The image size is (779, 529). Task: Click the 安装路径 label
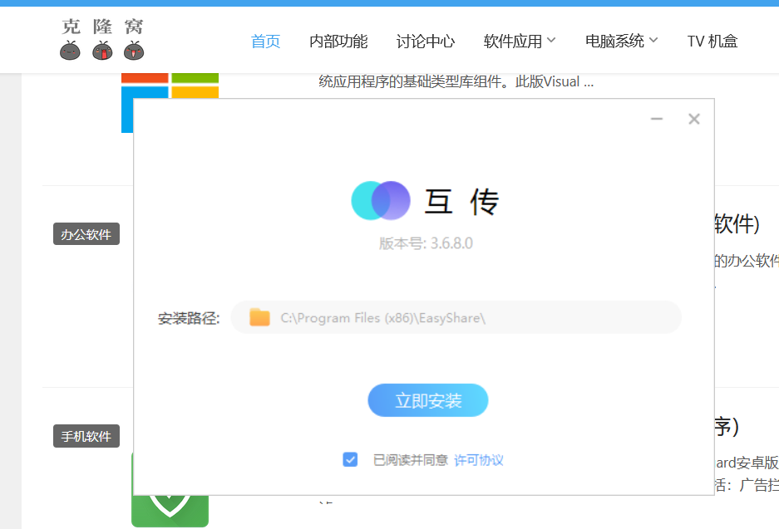point(189,318)
